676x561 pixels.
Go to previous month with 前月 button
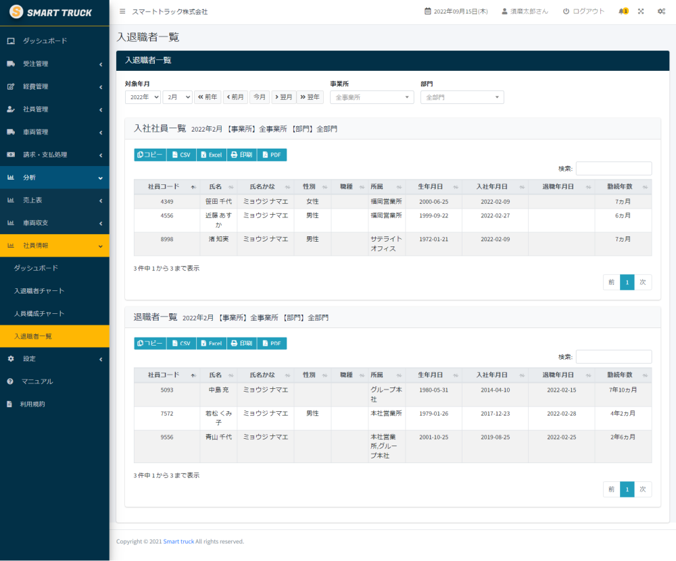(235, 97)
